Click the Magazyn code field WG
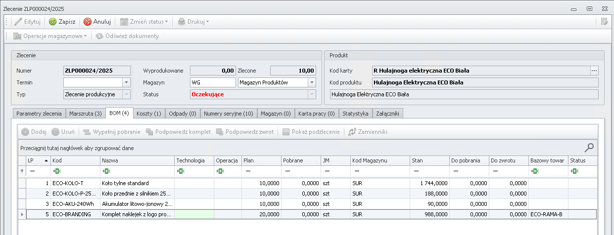 click(x=213, y=82)
